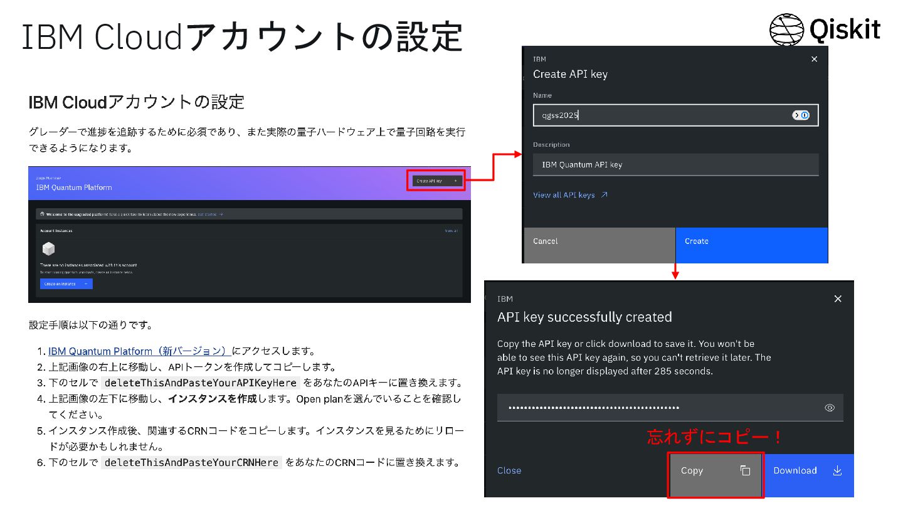Click the white cube instances icon
Screen dimensions: 903x508
pos(48,249)
